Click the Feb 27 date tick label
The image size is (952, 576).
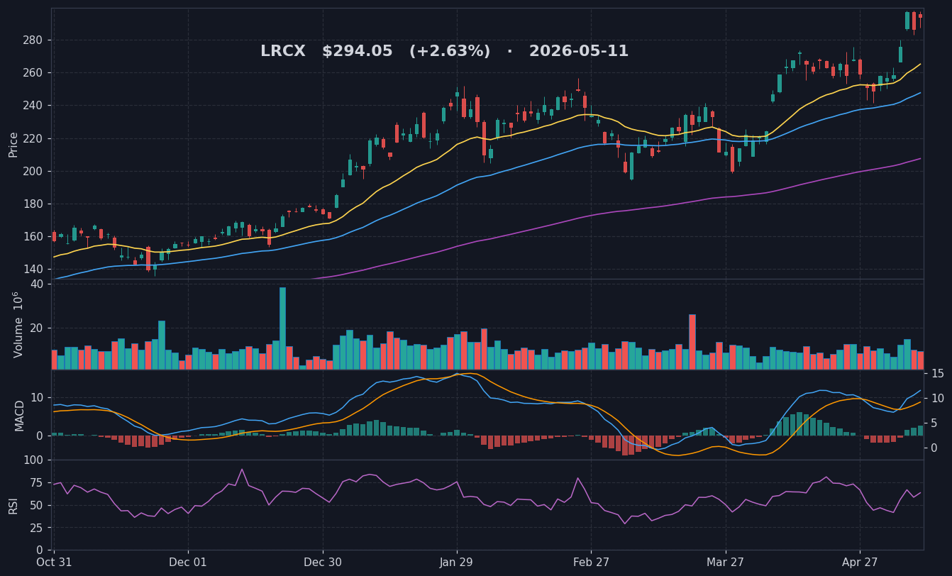(591, 563)
